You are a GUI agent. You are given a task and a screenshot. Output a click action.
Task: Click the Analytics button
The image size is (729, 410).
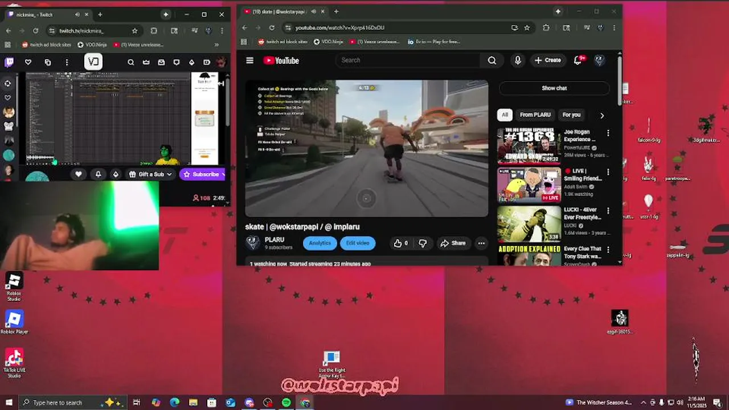tap(320, 243)
